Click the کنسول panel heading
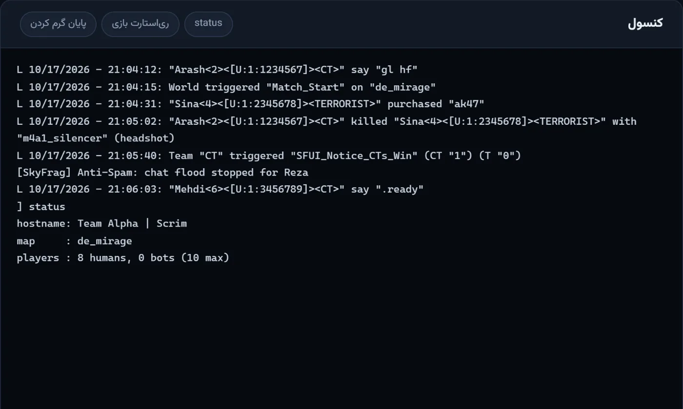The height and width of the screenshot is (409, 683). coord(645,23)
